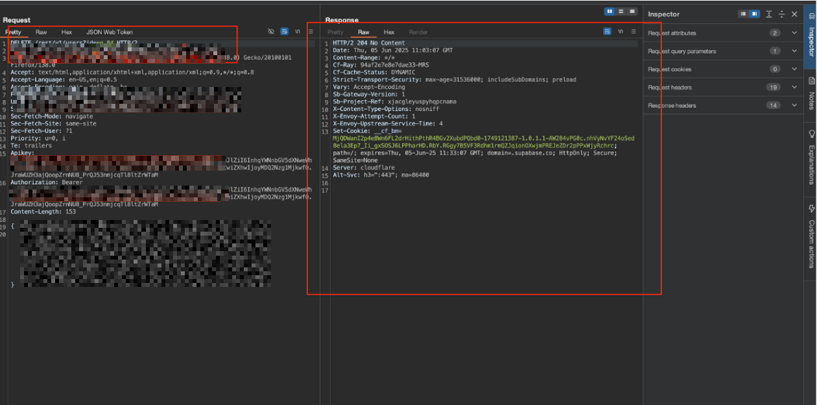Expand Request headers chevron
Image resolution: width=817 pixels, height=405 pixels.
click(x=794, y=88)
